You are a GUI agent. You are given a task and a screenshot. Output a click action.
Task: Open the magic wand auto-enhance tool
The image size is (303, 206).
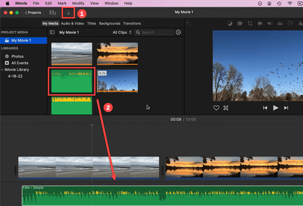[x=188, y=23]
